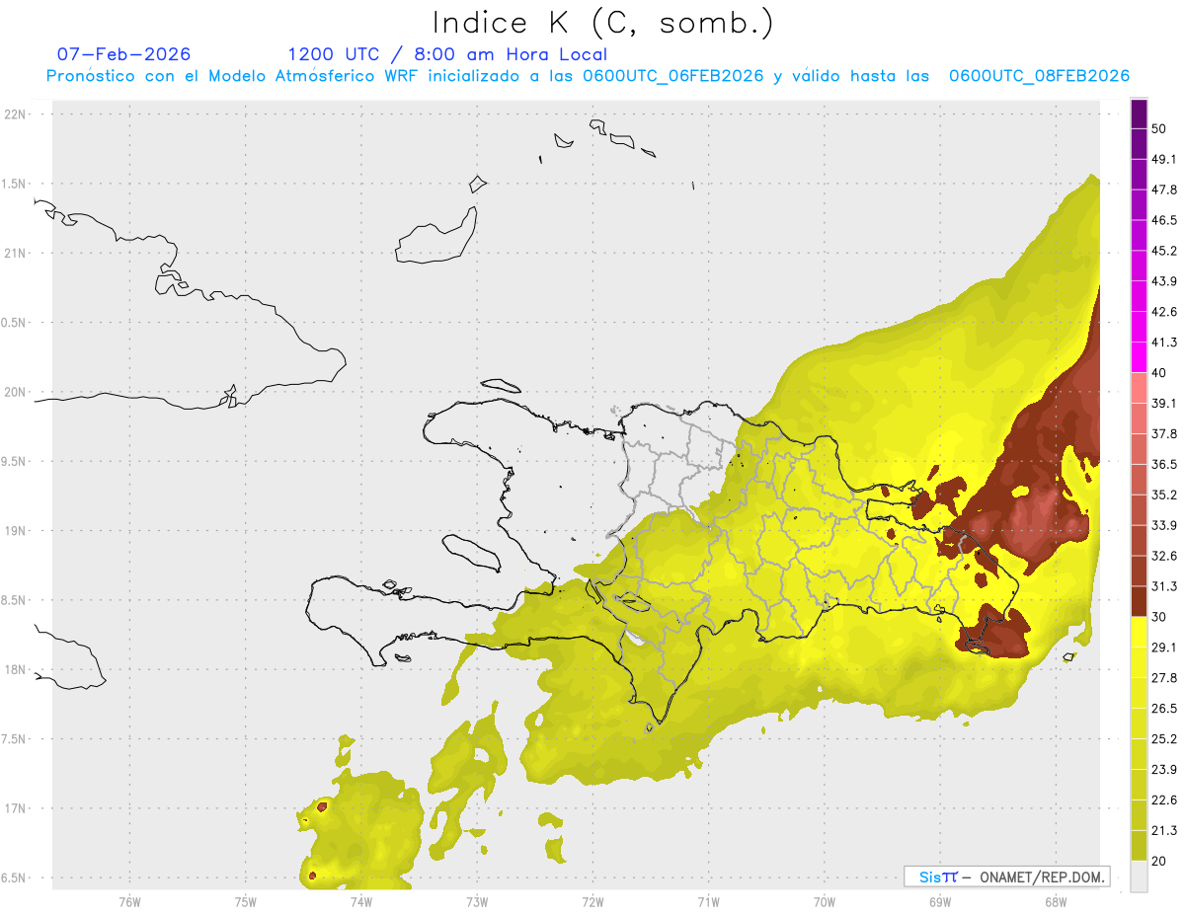Click the legend value '39.1'
This screenshot has width=1185, height=915.
click(1164, 404)
